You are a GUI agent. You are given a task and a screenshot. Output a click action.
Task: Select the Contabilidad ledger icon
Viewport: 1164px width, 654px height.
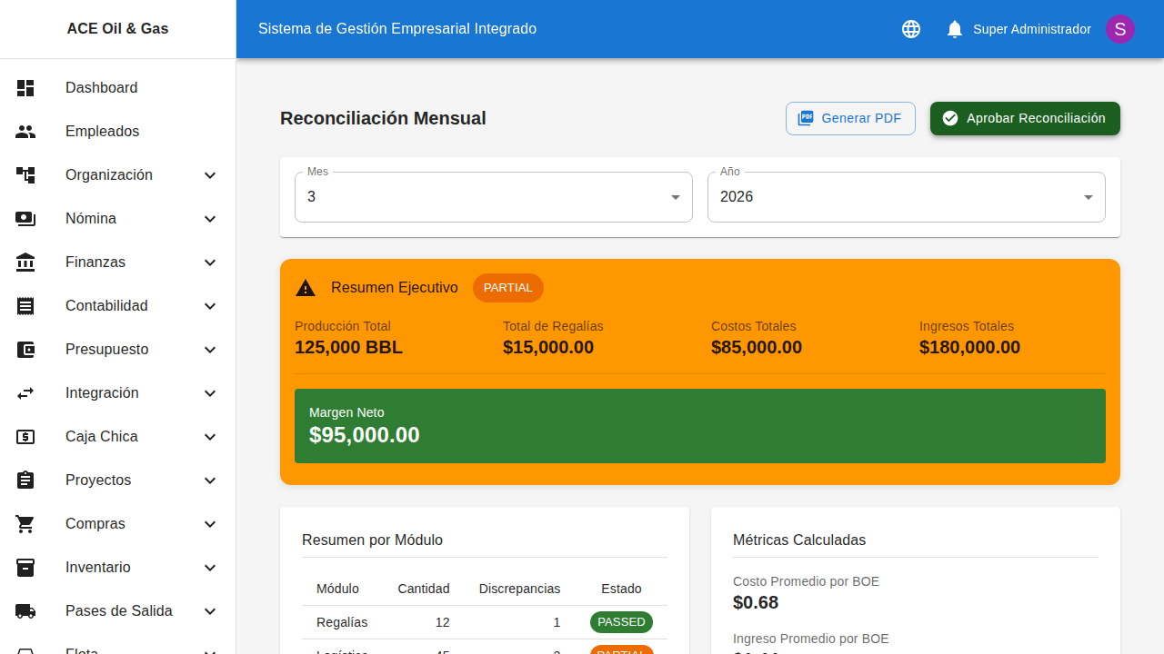pyautogui.click(x=25, y=305)
